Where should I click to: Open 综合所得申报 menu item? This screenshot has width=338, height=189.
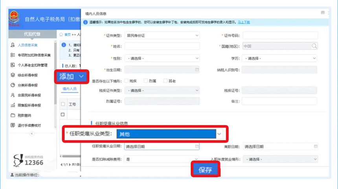point(28,75)
